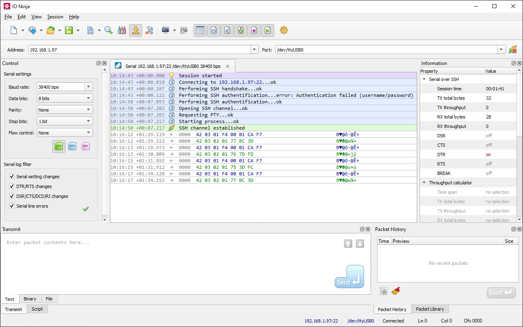Screen dimensions: 523x327
Task: Open the View menu
Action: click(36, 17)
